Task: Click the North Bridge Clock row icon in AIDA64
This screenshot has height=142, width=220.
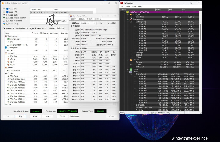Action: tap(9, 79)
